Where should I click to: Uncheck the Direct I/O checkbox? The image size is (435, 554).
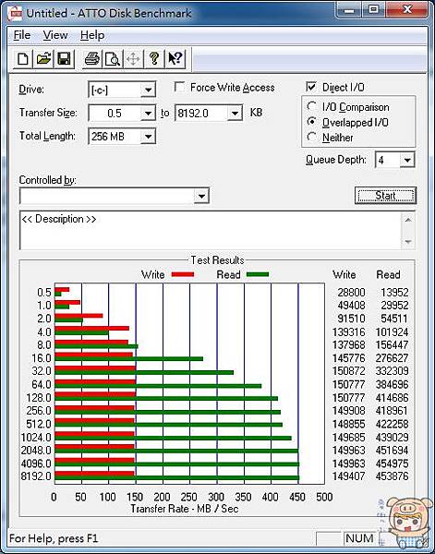(x=311, y=87)
